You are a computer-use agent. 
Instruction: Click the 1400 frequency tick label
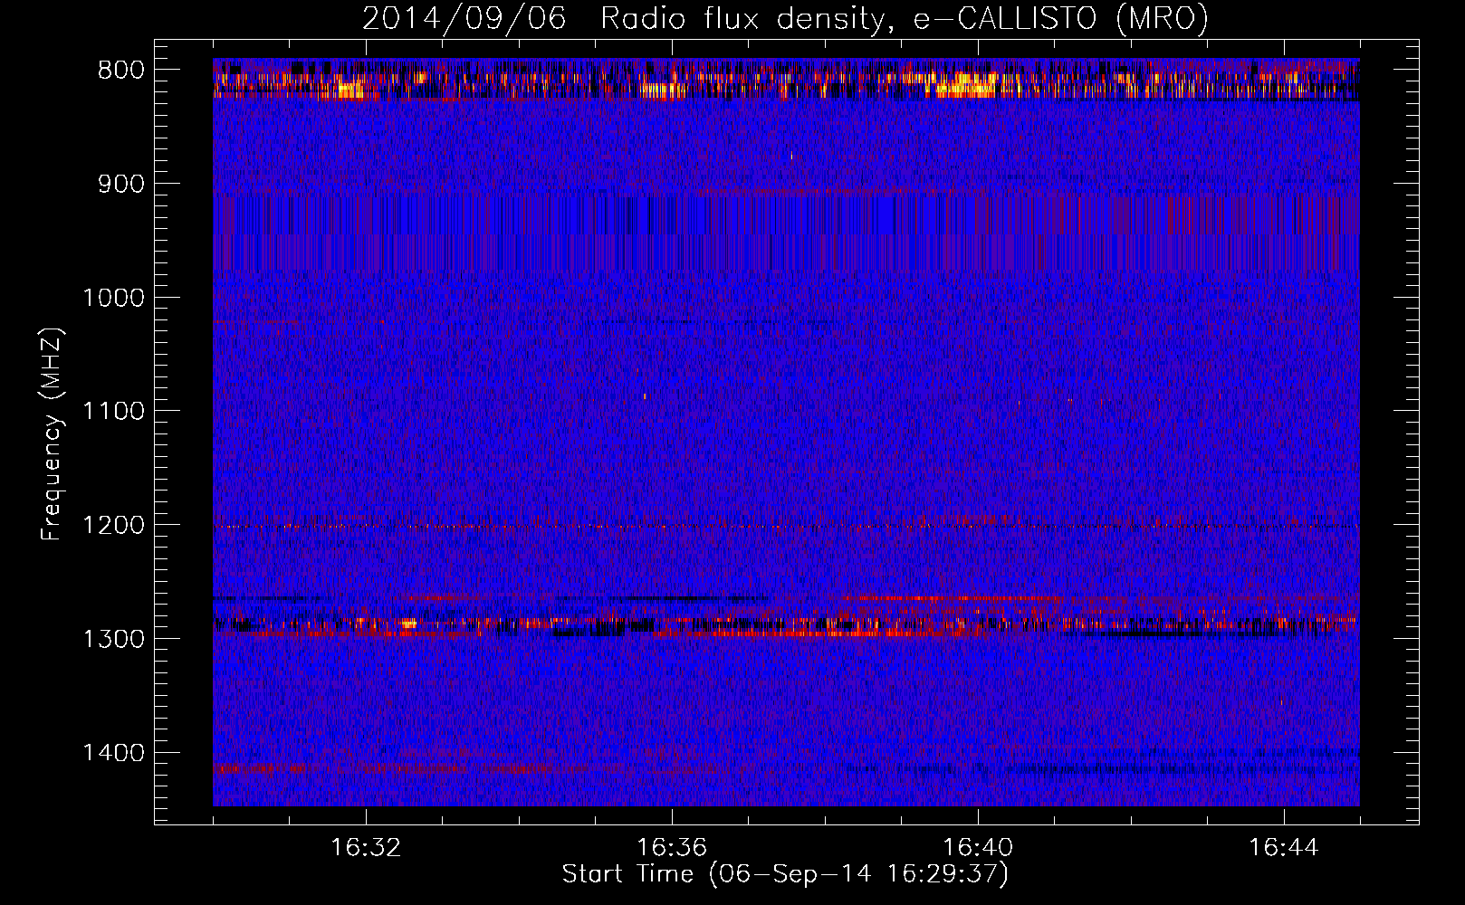pyautogui.click(x=113, y=753)
